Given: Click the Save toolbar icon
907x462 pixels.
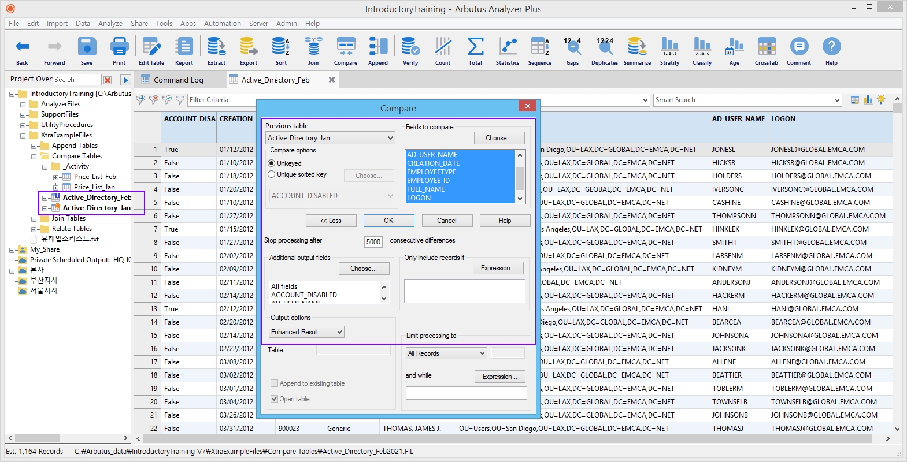Looking at the screenshot, I should click(x=87, y=51).
